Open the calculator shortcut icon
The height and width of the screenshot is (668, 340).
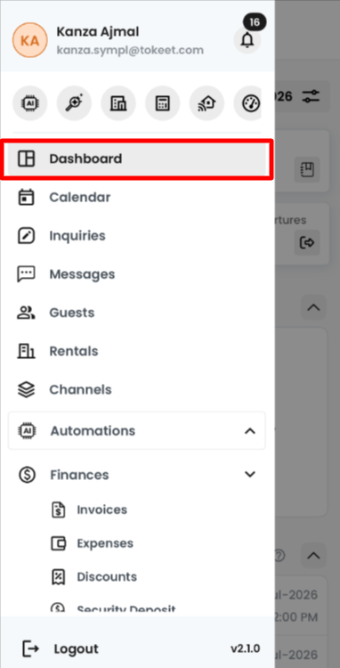click(163, 103)
